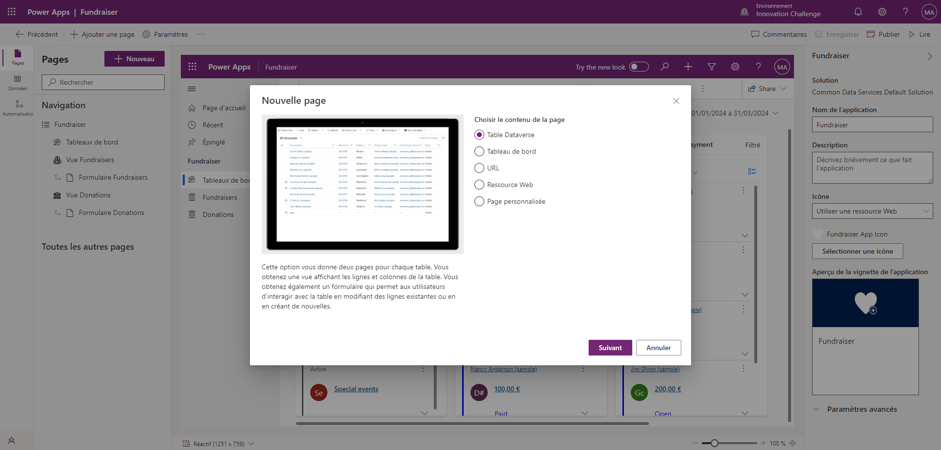Open the notifications bell
941x450 pixels.
pos(858,12)
